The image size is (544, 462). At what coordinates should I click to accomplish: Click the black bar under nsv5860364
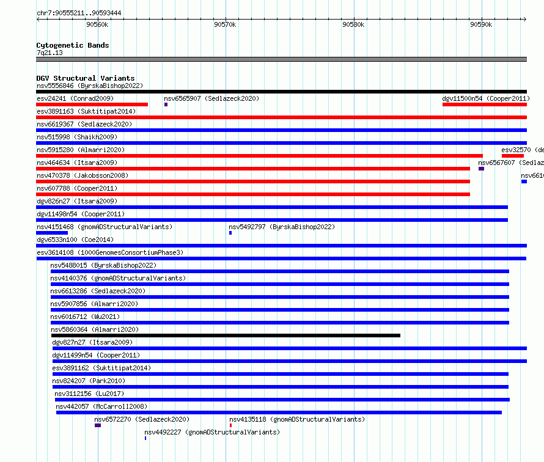coord(226,335)
